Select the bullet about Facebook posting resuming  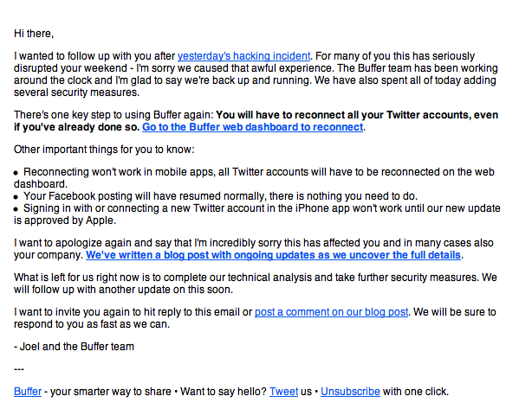pos(216,196)
